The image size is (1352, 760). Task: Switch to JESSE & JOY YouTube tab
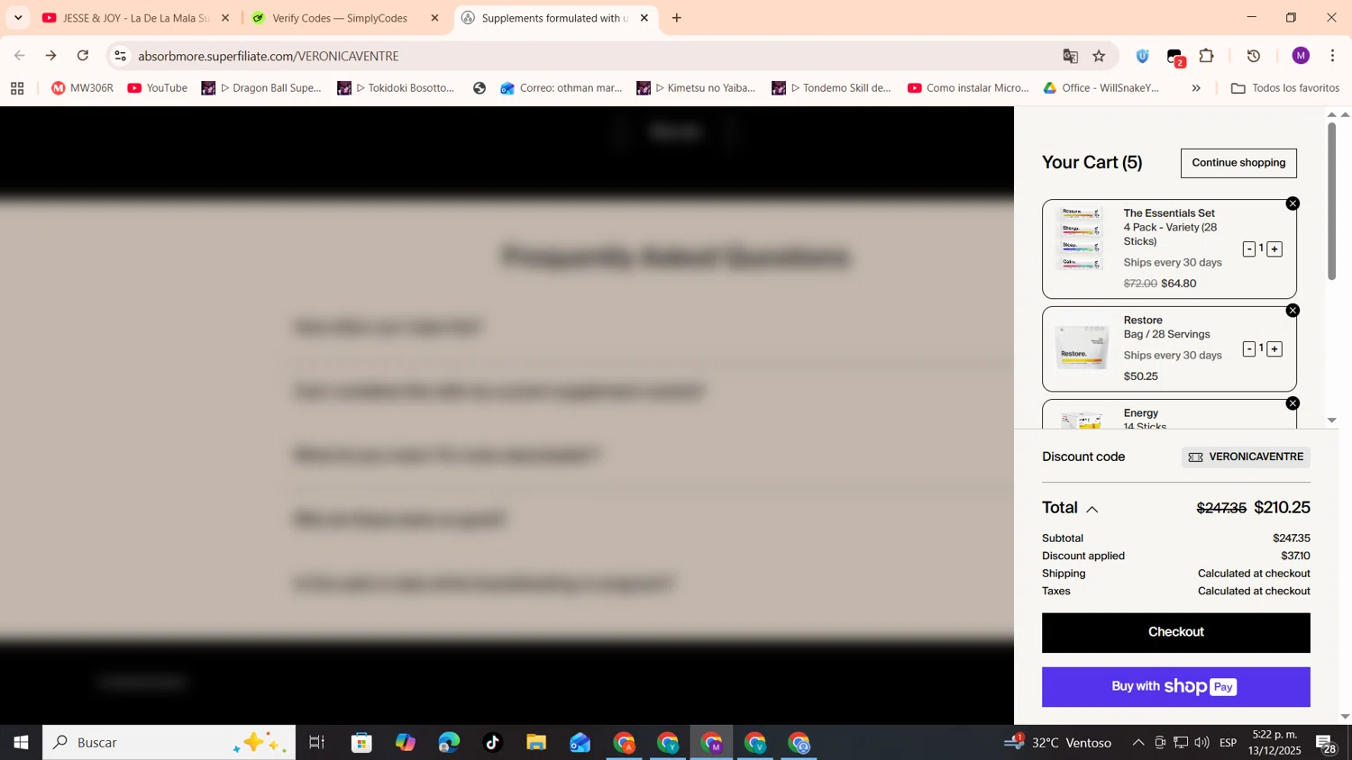pos(136,18)
